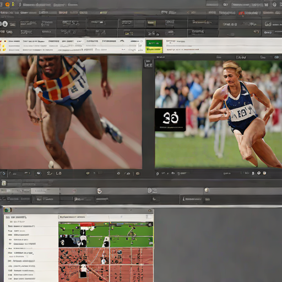This screenshot has width=282, height=282.
Task: Open the gear settings icon in the title bar
Action: coord(274,4)
